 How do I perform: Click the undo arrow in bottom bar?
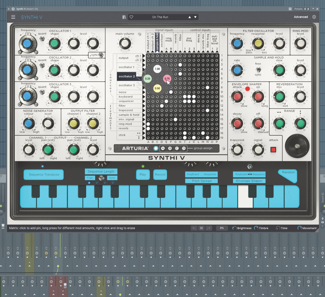pos(194,228)
